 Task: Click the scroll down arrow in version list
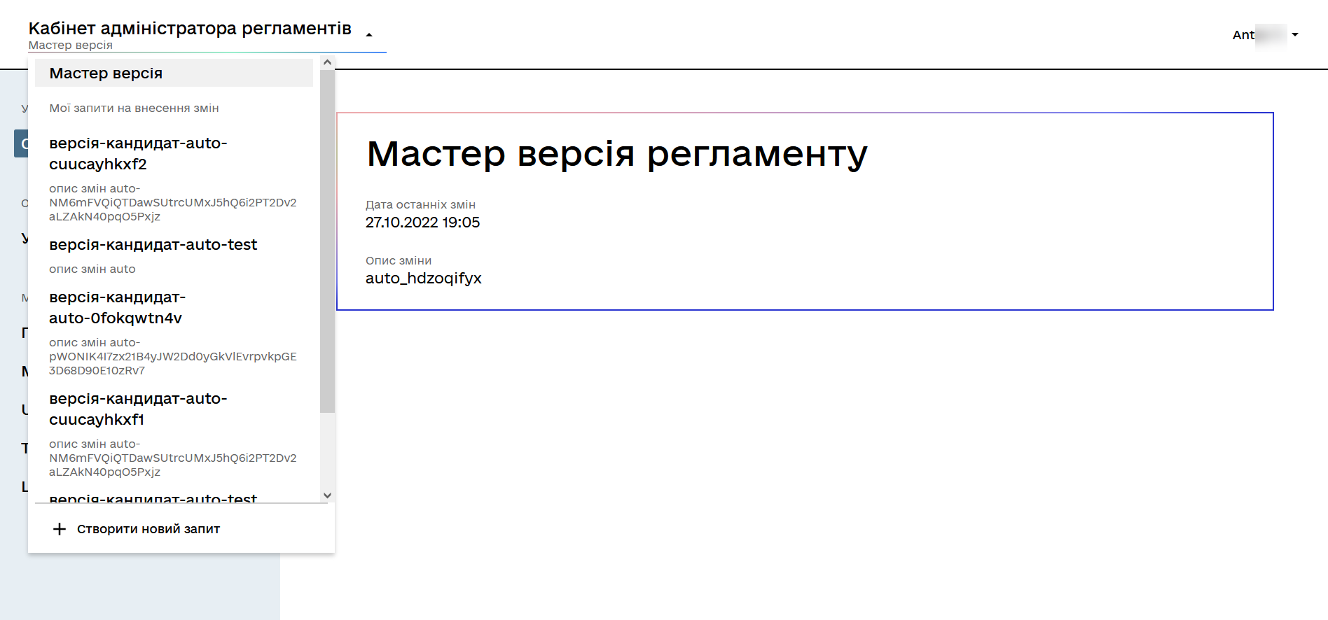327,495
